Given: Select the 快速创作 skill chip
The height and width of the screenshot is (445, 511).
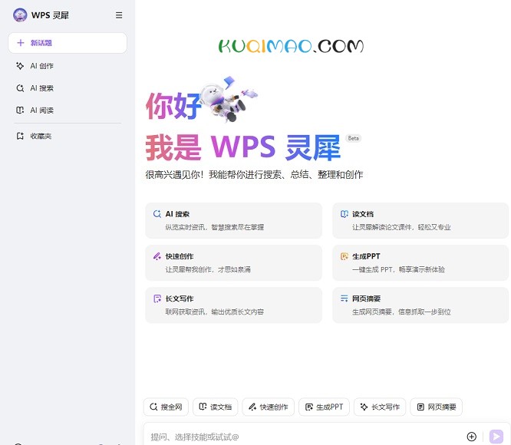Looking at the screenshot, I should point(269,407).
